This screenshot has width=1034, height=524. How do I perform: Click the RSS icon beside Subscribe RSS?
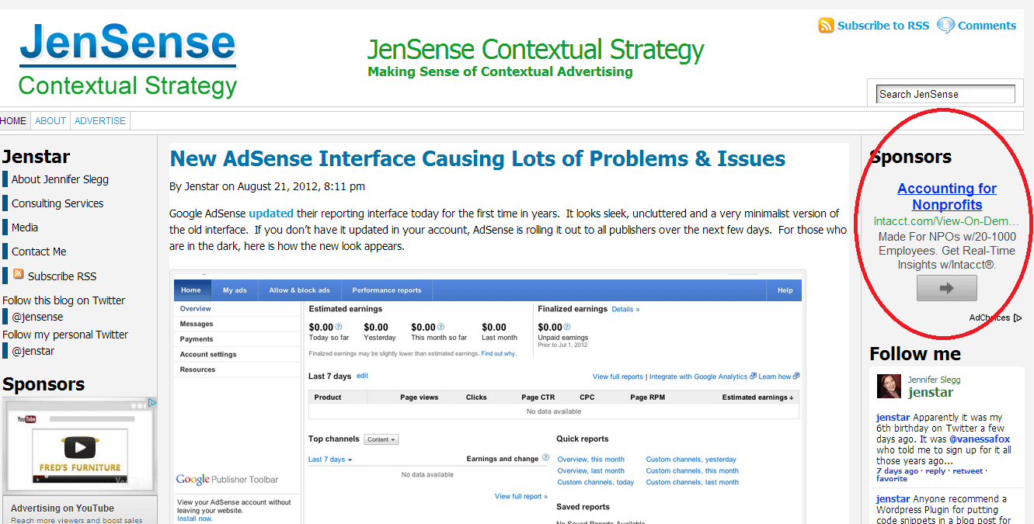19,274
